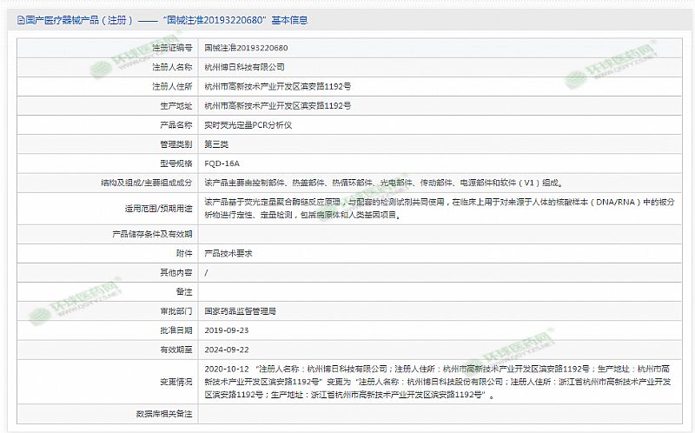This screenshot has height=433, width=695.
Task: Select the approval date 2019-09-23
Action: pos(226,330)
